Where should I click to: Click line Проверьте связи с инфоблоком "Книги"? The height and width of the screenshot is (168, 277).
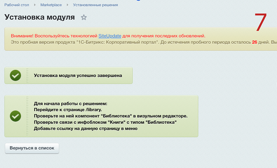105,122
